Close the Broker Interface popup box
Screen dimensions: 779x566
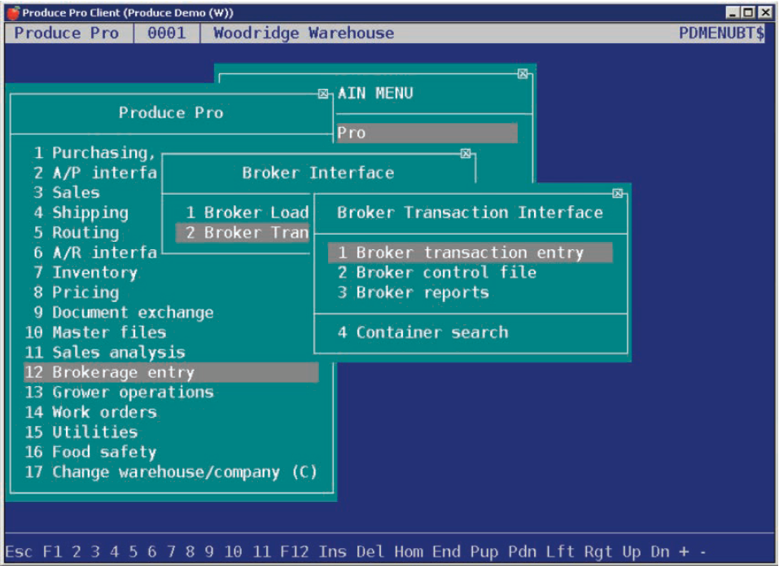[466, 153]
